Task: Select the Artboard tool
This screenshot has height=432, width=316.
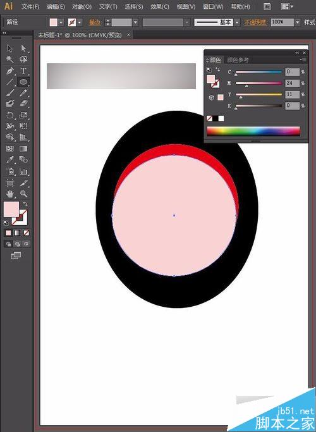Action: [10, 183]
